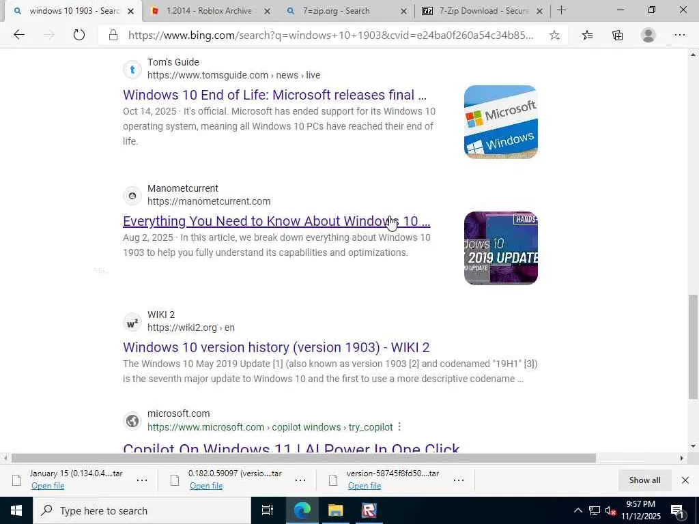Show all downloads

[644, 480]
